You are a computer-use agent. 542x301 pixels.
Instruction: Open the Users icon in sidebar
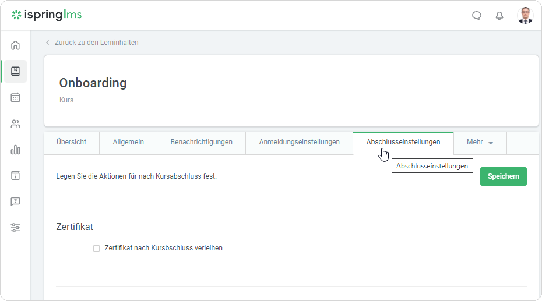[x=15, y=124]
